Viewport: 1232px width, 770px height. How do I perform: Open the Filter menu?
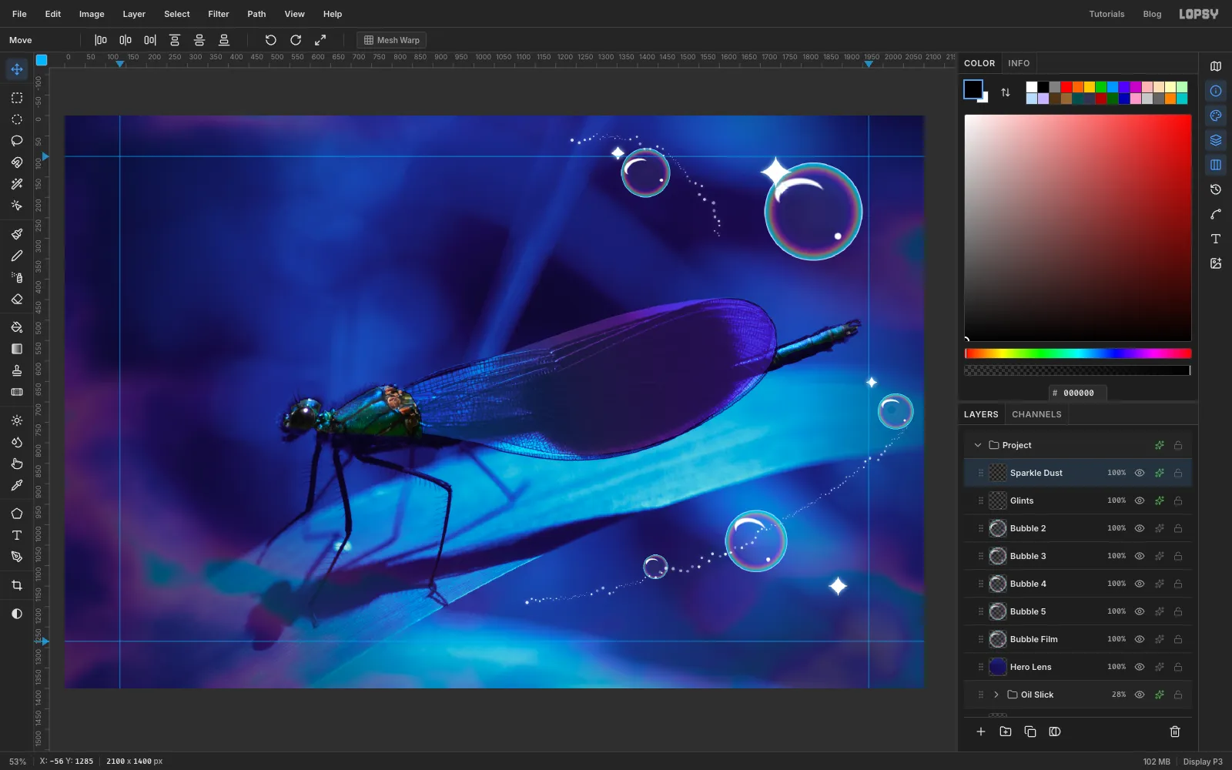tap(219, 14)
